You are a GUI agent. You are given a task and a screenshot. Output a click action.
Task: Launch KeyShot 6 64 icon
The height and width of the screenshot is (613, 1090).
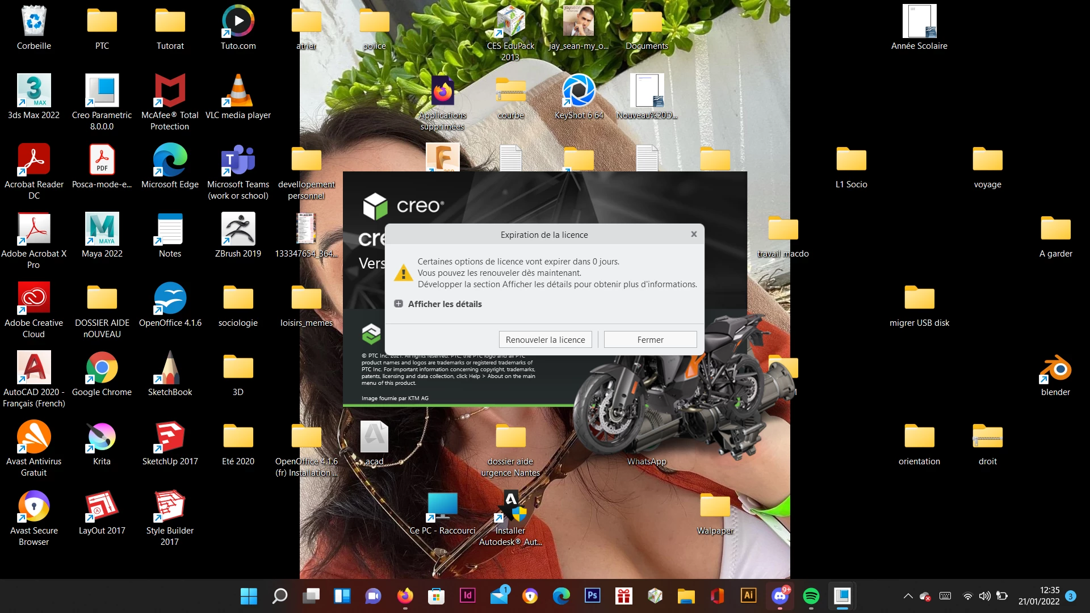(579, 91)
